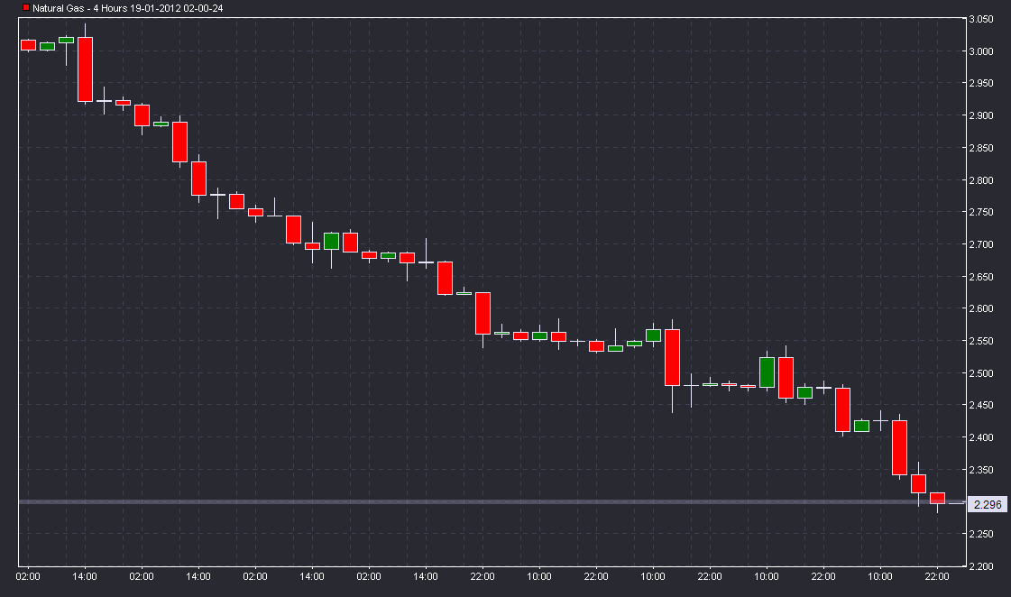
Task: Select the 2.850 price level label
Action: click(981, 148)
